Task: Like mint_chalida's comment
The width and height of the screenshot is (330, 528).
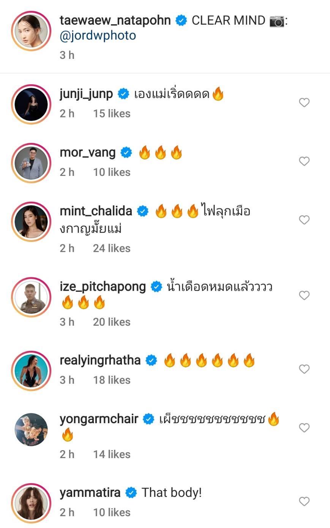Action: [x=304, y=220]
